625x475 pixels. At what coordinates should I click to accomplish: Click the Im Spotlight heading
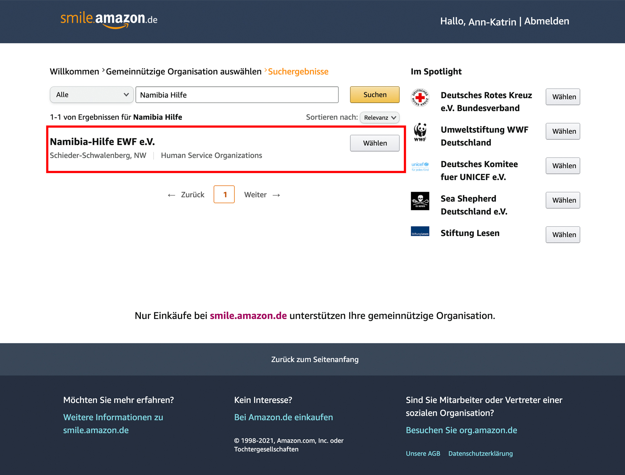tap(436, 72)
